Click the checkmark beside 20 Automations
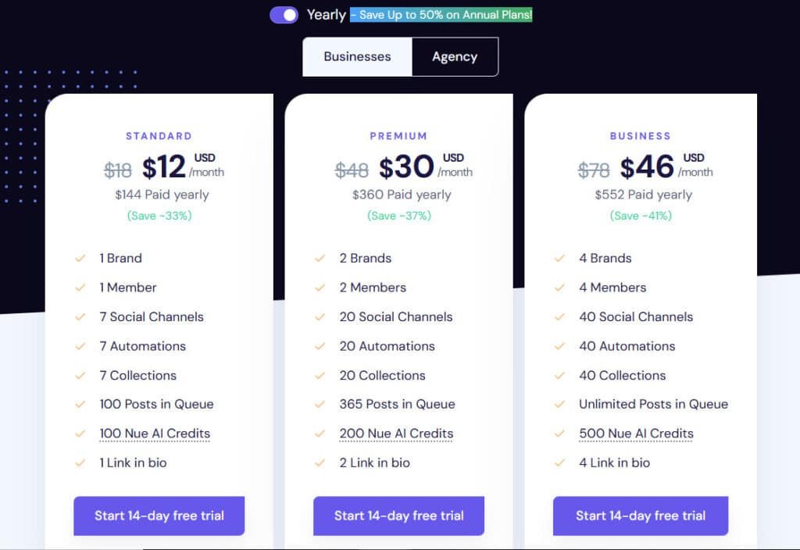800x550 pixels. point(320,345)
